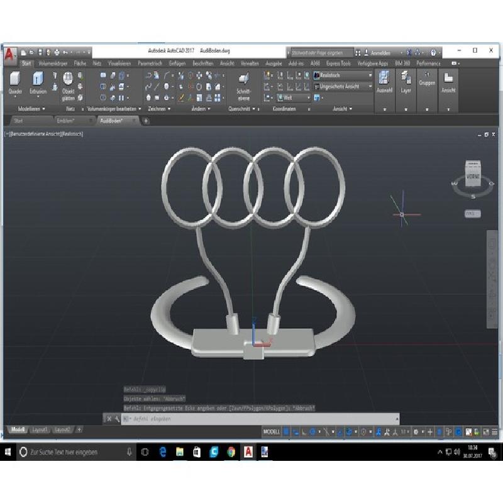Click Open file in quick access toolbar
This screenshot has width=503, height=503.
pos(31,52)
